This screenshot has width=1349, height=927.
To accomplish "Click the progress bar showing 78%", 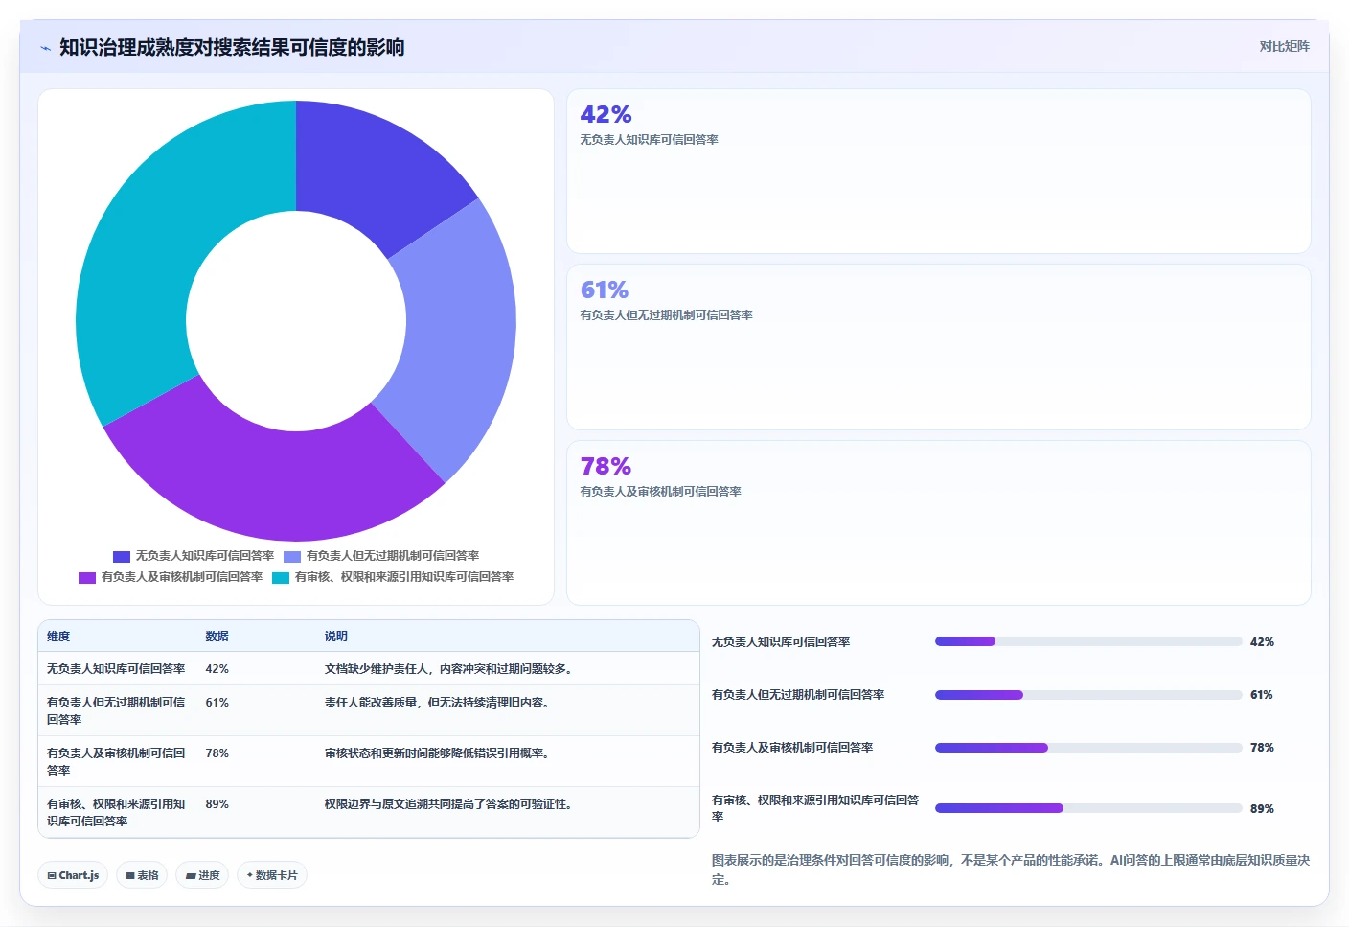I will point(1088,748).
